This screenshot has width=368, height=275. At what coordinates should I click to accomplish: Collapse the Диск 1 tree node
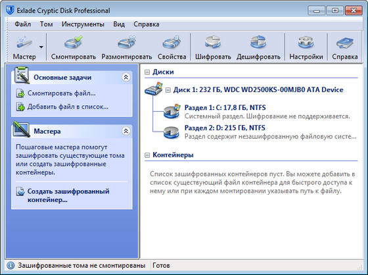pyautogui.click(x=168, y=90)
